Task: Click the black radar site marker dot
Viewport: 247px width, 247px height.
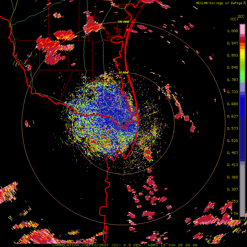Action: 123,123
